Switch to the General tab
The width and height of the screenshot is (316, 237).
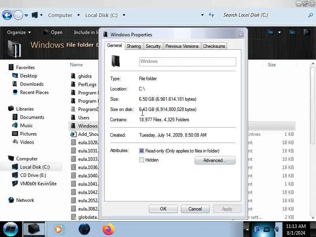(x=115, y=45)
